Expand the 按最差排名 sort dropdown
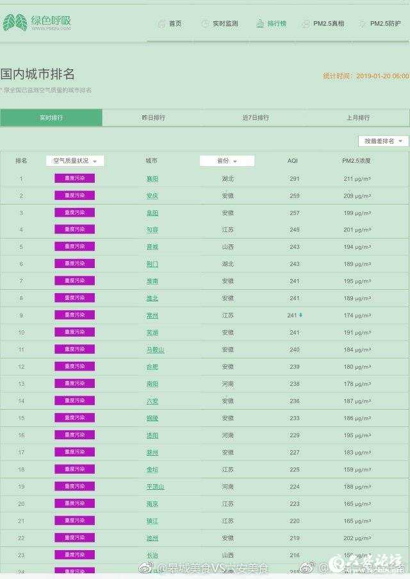 [383, 141]
